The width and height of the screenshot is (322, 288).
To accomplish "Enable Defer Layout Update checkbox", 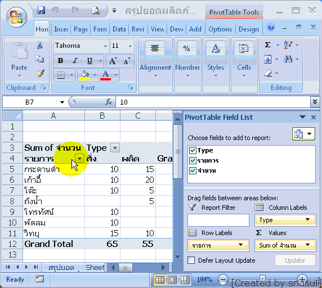I will point(191,260).
